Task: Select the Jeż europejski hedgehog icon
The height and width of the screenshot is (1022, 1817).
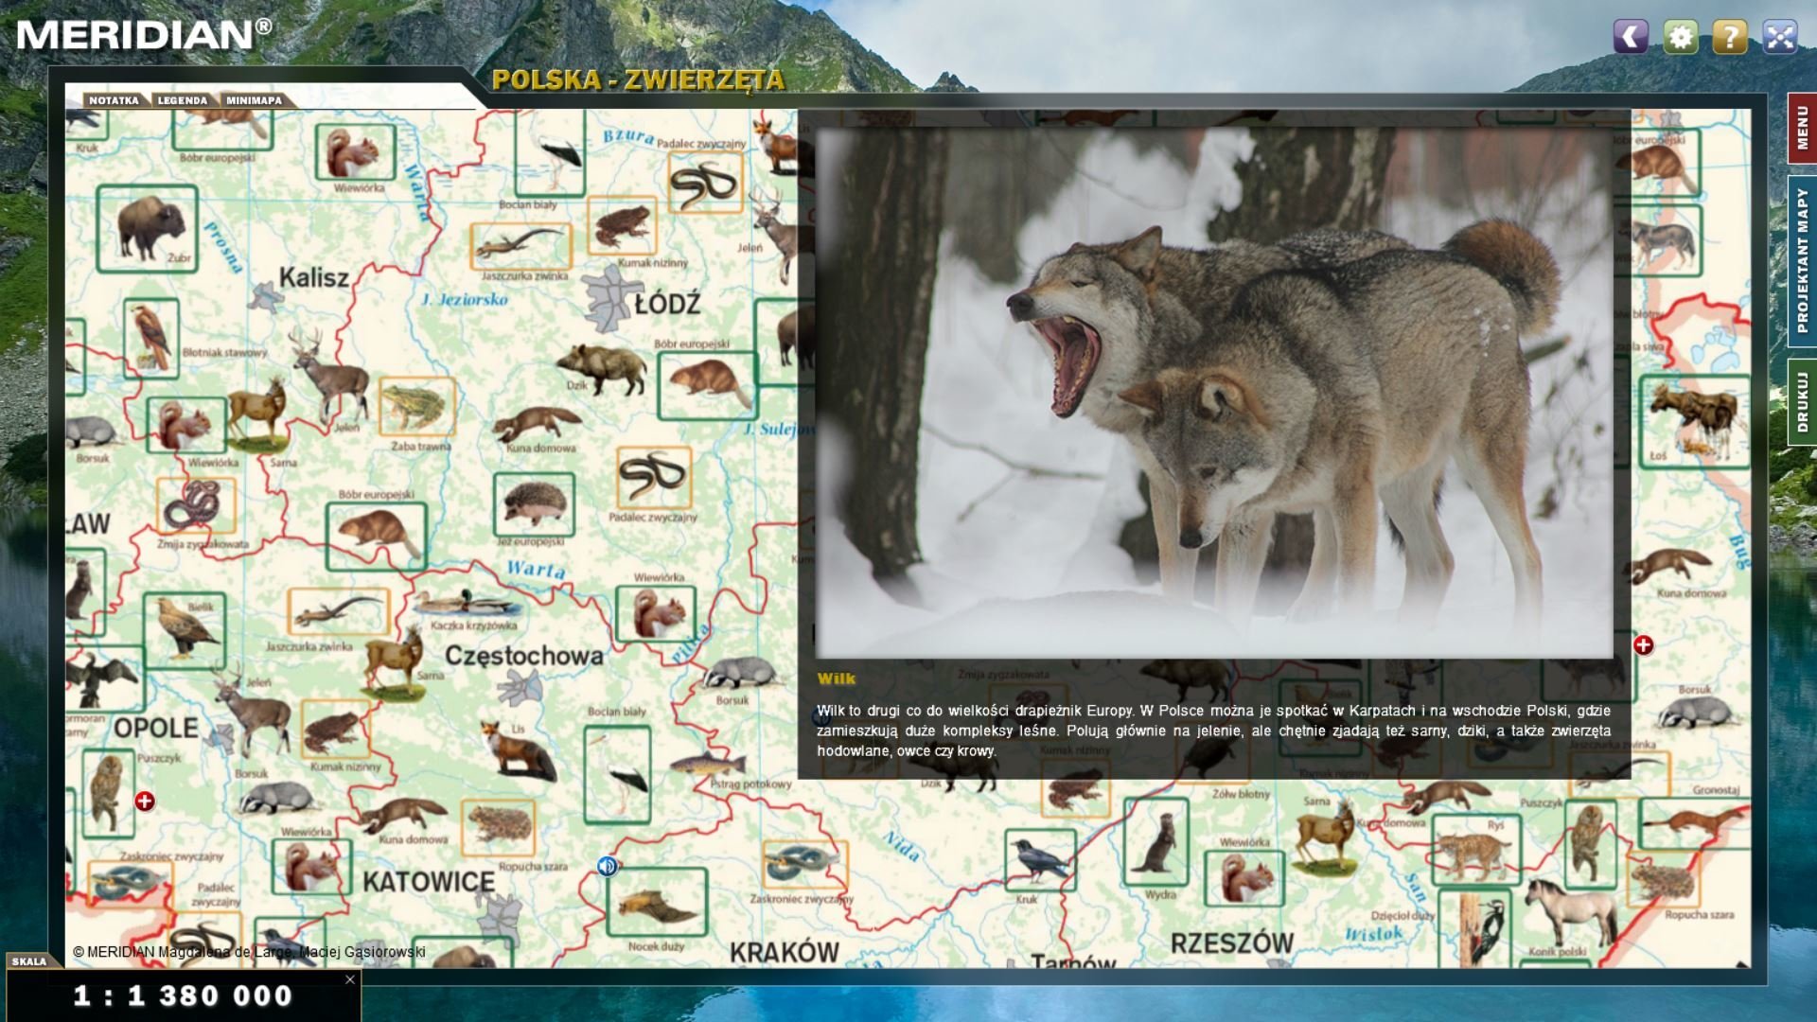Action: click(x=534, y=504)
